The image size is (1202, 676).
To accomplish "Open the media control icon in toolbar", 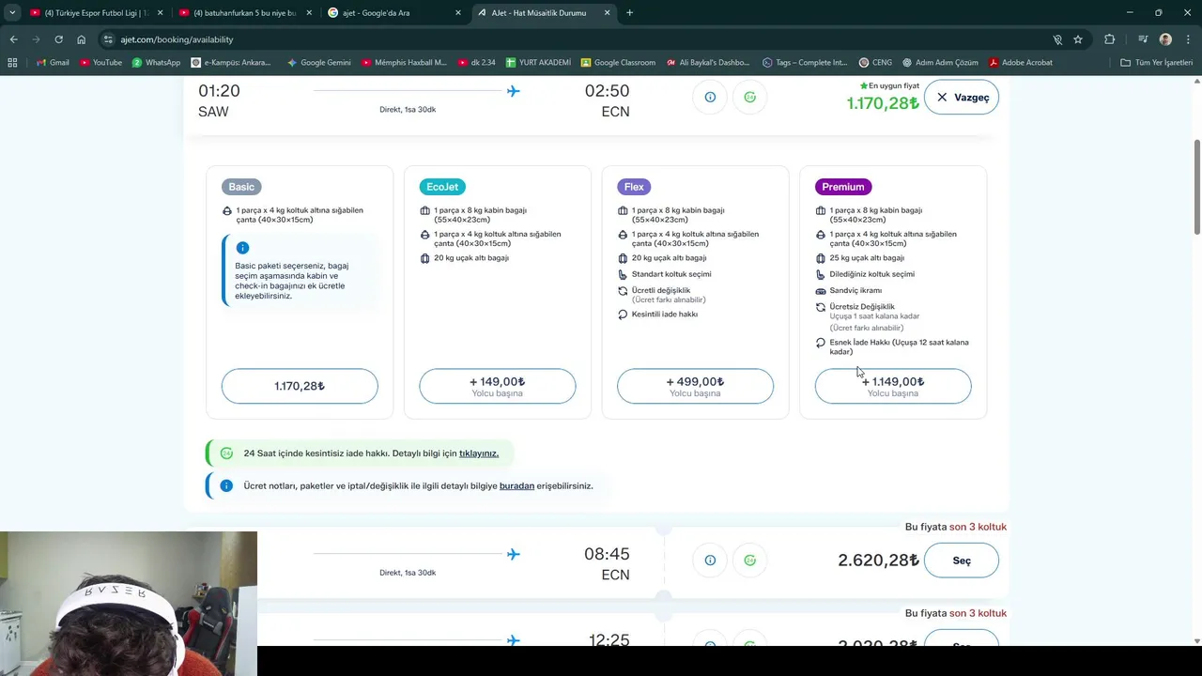I will point(1143,39).
